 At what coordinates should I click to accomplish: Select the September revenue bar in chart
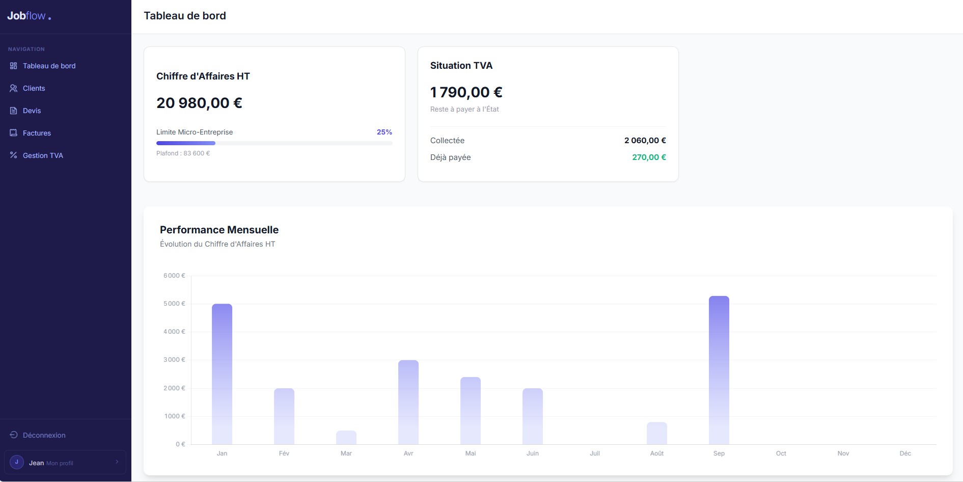(x=719, y=370)
